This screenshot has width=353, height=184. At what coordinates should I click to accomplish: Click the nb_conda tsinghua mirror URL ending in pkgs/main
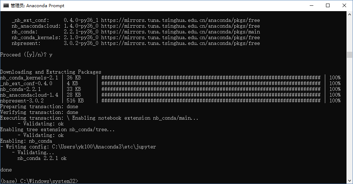[181, 32]
